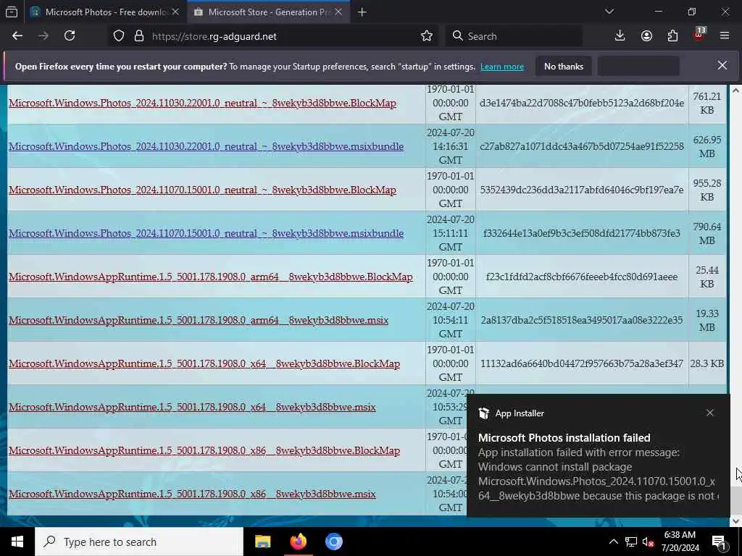Click App Installer notification icon
Screen dimensions: 742x556
tap(483, 413)
